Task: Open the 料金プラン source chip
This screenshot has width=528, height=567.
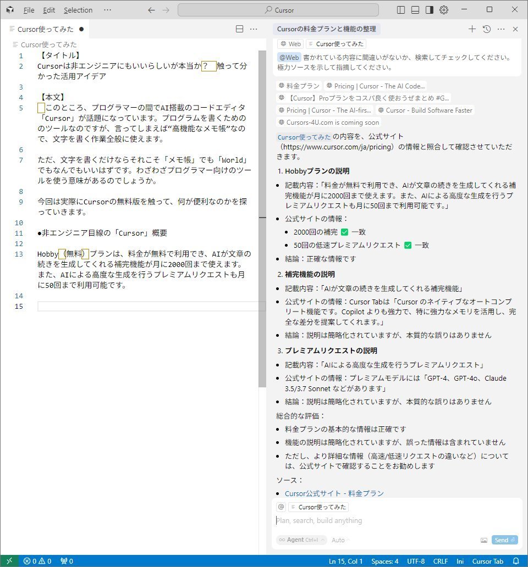Action: pyautogui.click(x=299, y=86)
